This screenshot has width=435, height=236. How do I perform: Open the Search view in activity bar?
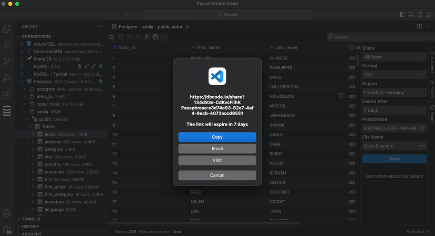point(7,45)
